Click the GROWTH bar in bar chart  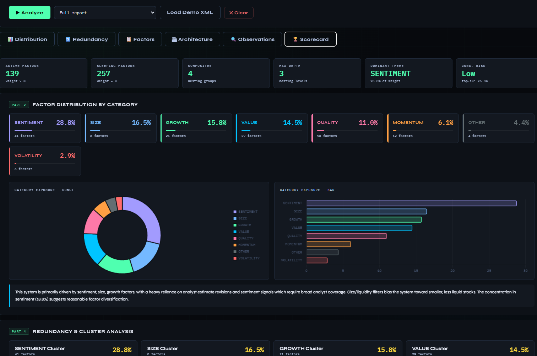(364, 220)
